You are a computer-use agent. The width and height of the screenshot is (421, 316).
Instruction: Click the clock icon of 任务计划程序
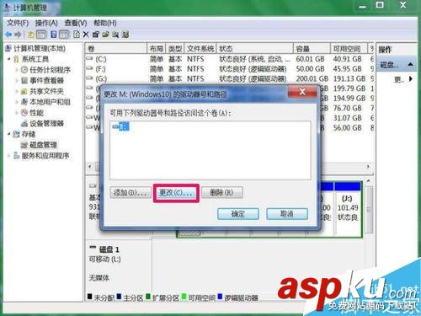pos(24,70)
